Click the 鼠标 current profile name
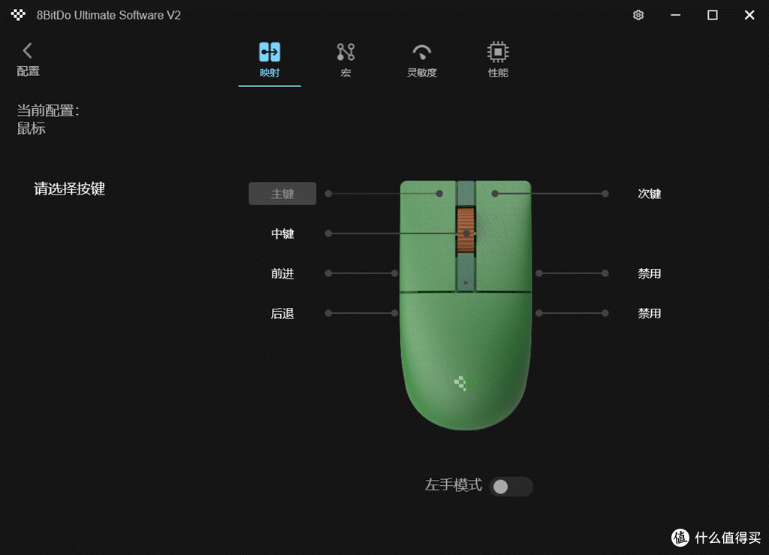The image size is (769, 555). point(32,128)
